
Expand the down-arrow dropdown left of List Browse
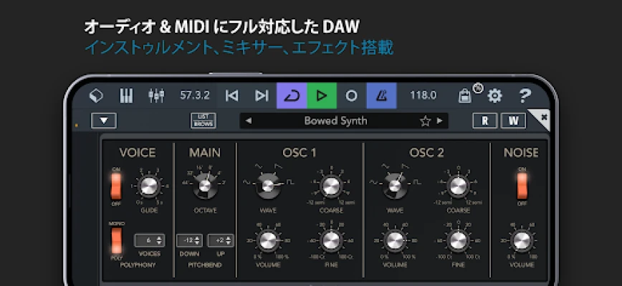tap(104, 121)
